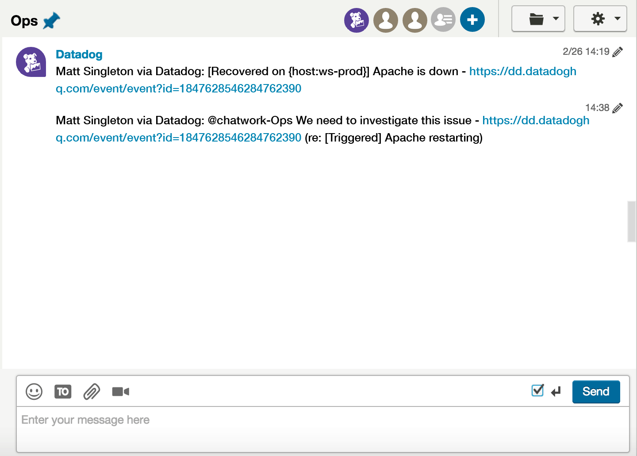This screenshot has width=637, height=456.
Task: Click the pin icon next to Ops
Action: (x=52, y=20)
